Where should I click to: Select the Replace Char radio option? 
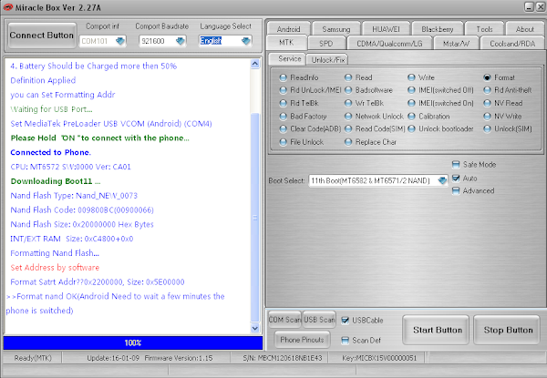(348, 142)
